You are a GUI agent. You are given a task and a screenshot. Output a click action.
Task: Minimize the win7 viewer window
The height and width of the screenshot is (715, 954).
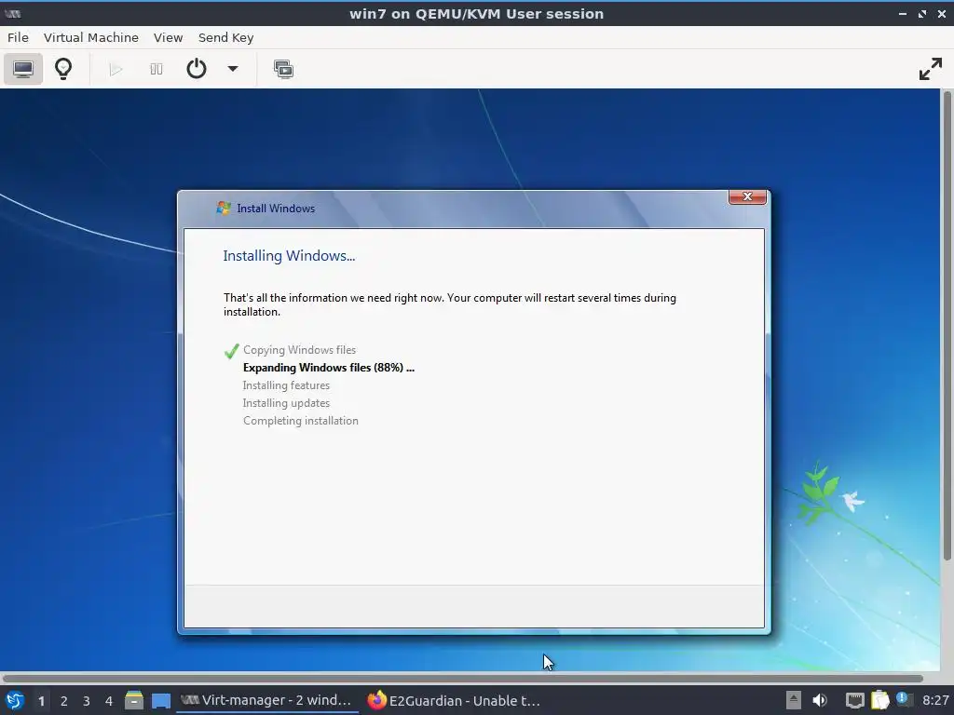[902, 13]
